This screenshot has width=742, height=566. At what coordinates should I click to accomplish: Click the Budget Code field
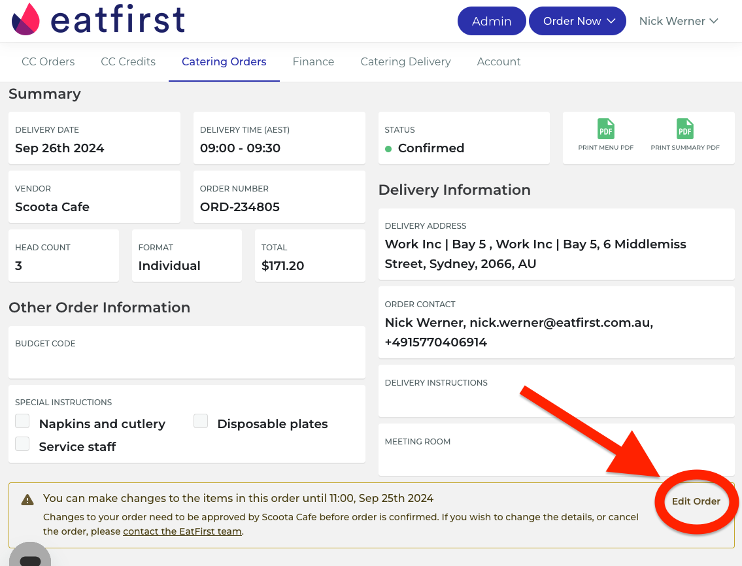(187, 352)
